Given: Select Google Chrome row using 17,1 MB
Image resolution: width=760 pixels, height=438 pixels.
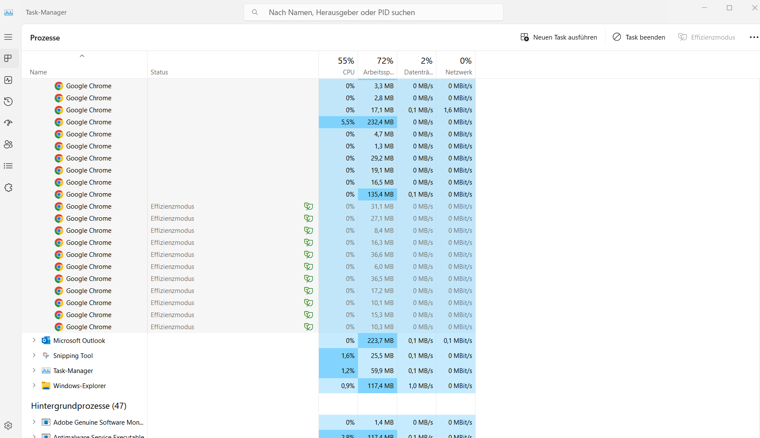Looking at the screenshot, I should coord(248,110).
